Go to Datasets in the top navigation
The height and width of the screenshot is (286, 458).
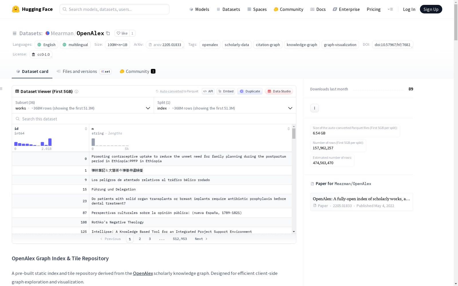click(228, 9)
